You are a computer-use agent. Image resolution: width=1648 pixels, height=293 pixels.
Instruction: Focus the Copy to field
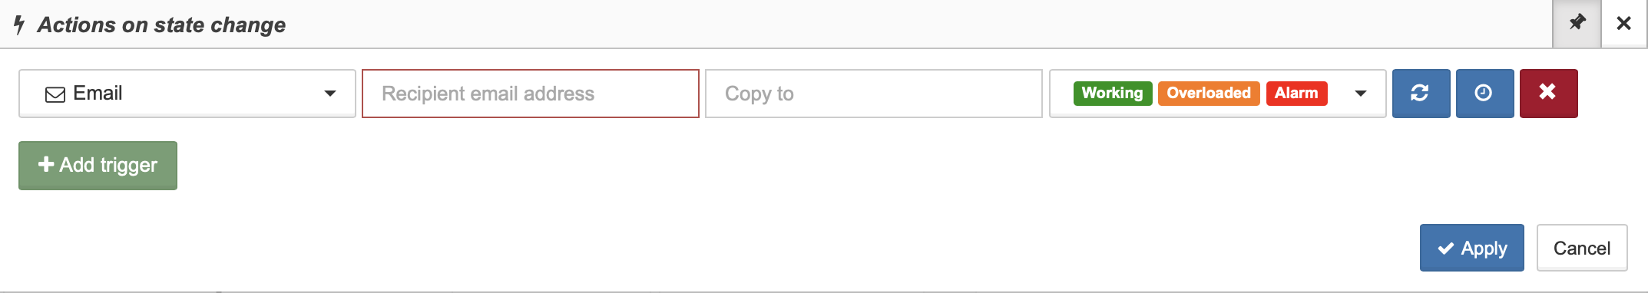coord(874,94)
